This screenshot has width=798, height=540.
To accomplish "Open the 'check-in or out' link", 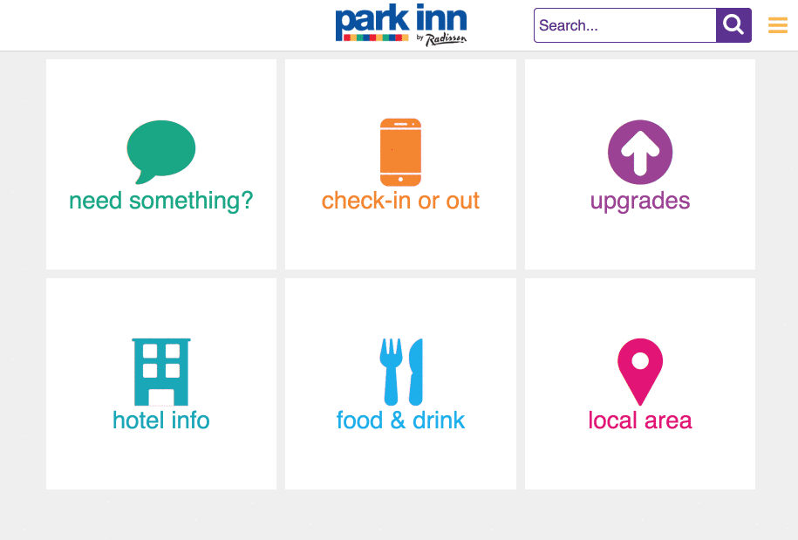I will coord(400,201).
